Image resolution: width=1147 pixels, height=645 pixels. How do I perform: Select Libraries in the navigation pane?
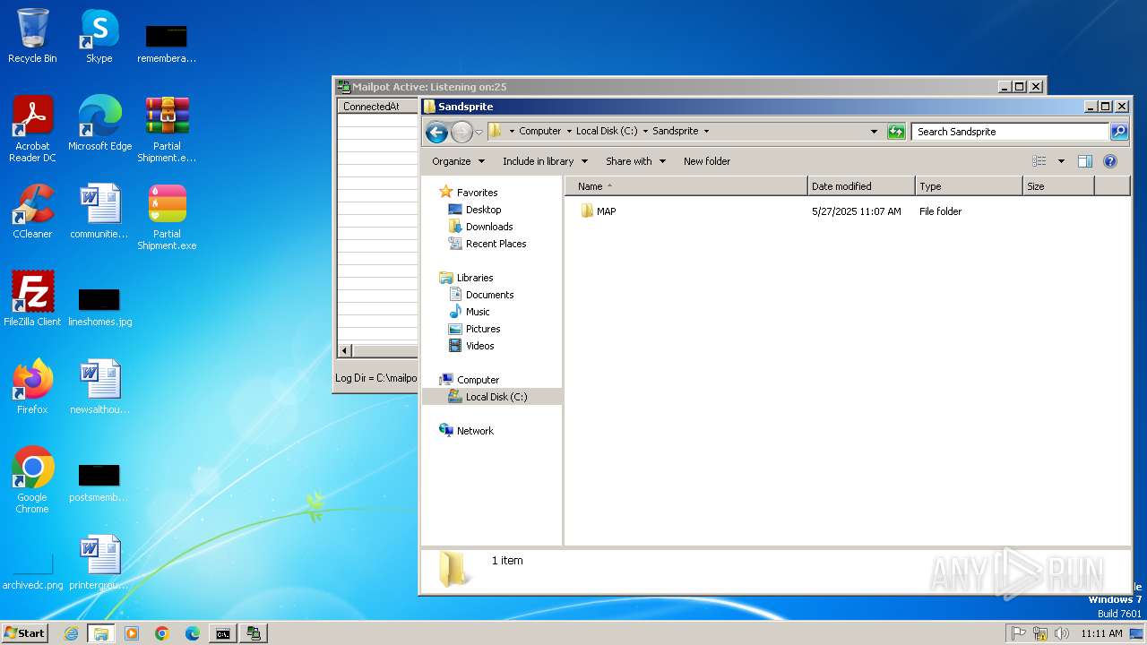click(x=475, y=278)
